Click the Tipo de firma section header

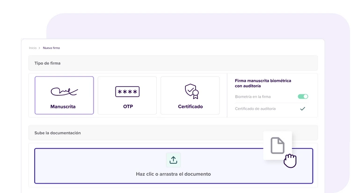coord(173,63)
